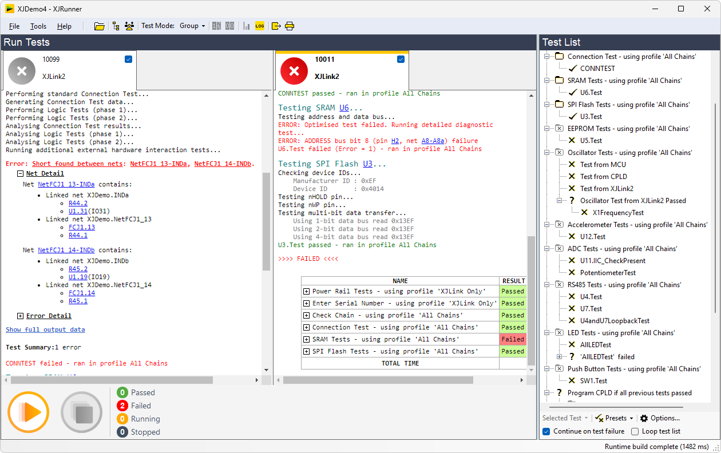The height and width of the screenshot is (453, 721).
Task: Click the left output pane vertical scrollbar
Action: pos(266,221)
